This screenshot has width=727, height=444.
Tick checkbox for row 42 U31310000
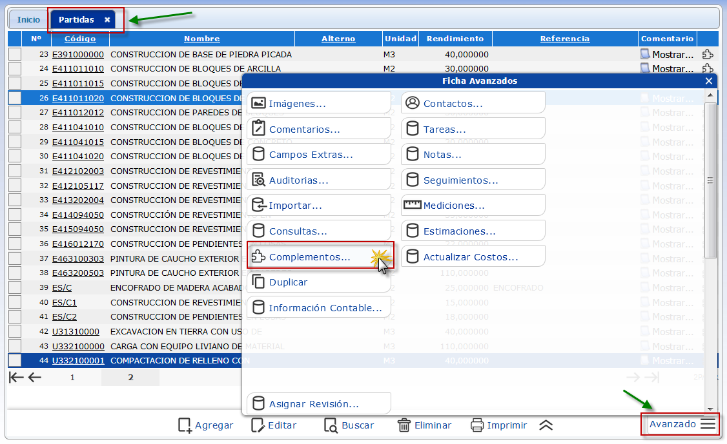pyautogui.click(x=15, y=331)
